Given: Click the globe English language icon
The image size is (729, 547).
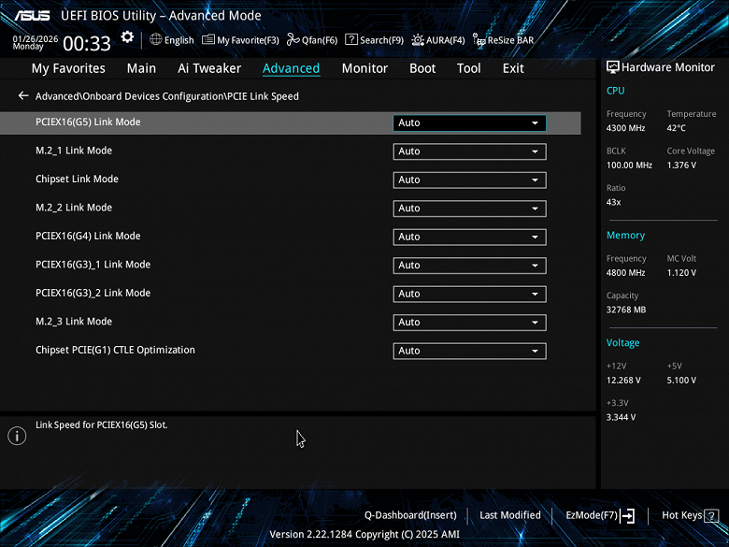Looking at the screenshot, I should point(157,40).
